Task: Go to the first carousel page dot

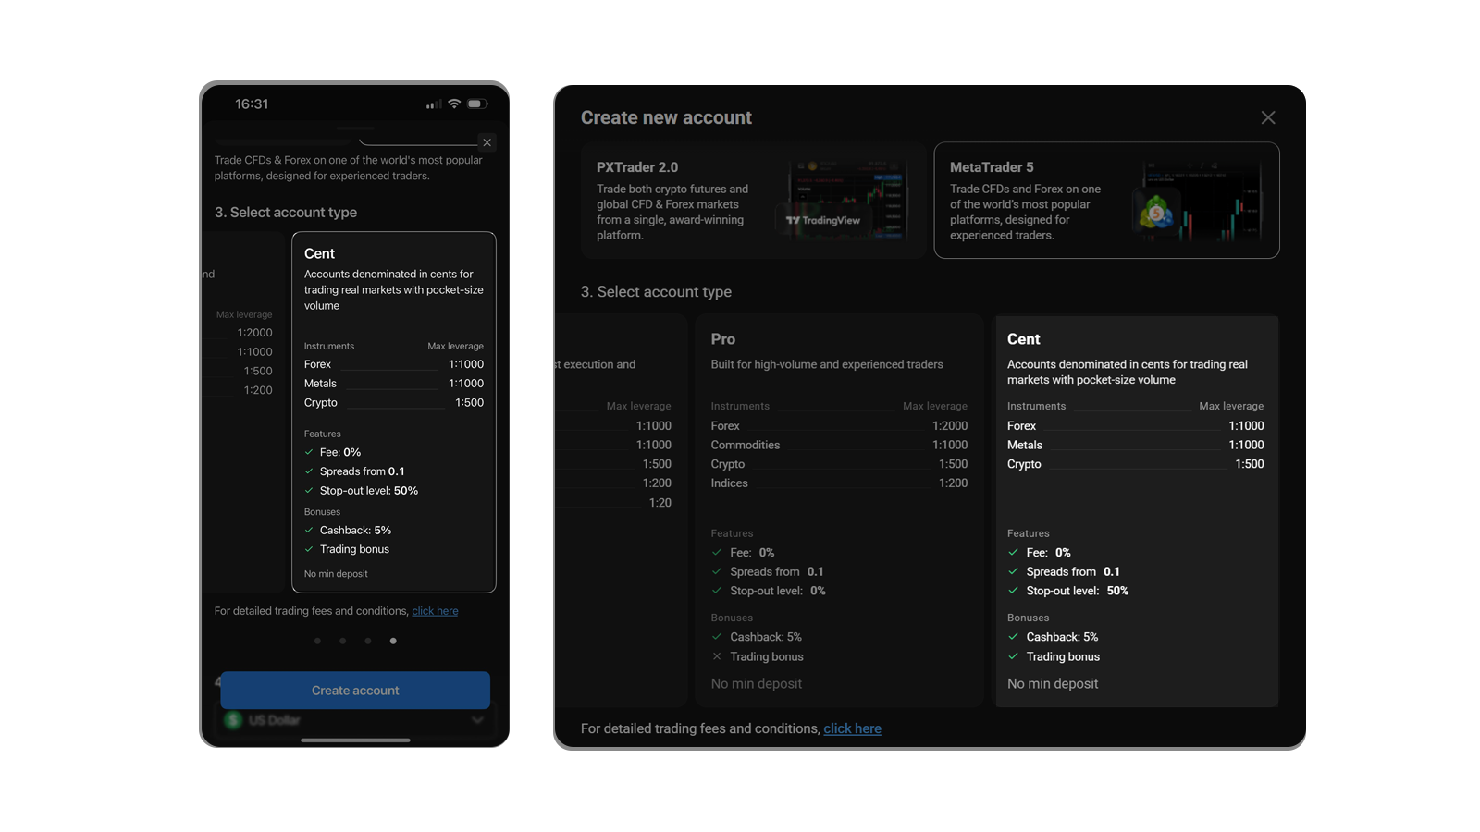Action: pyautogui.click(x=317, y=641)
